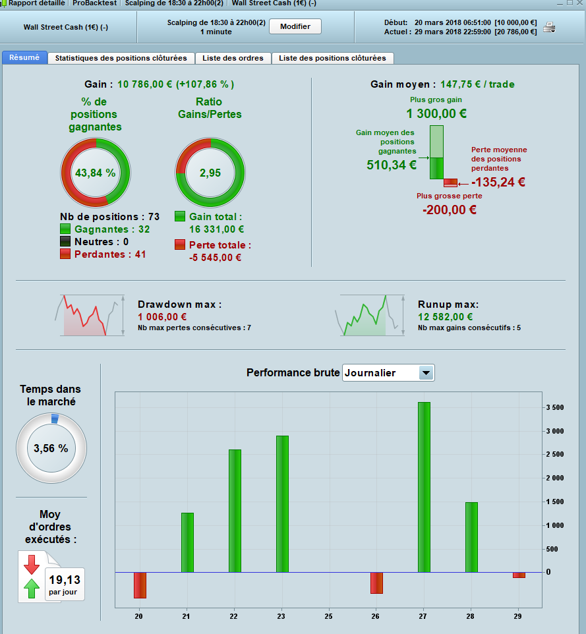Click the Ratio Gains/Pertes donut chart

210,173
